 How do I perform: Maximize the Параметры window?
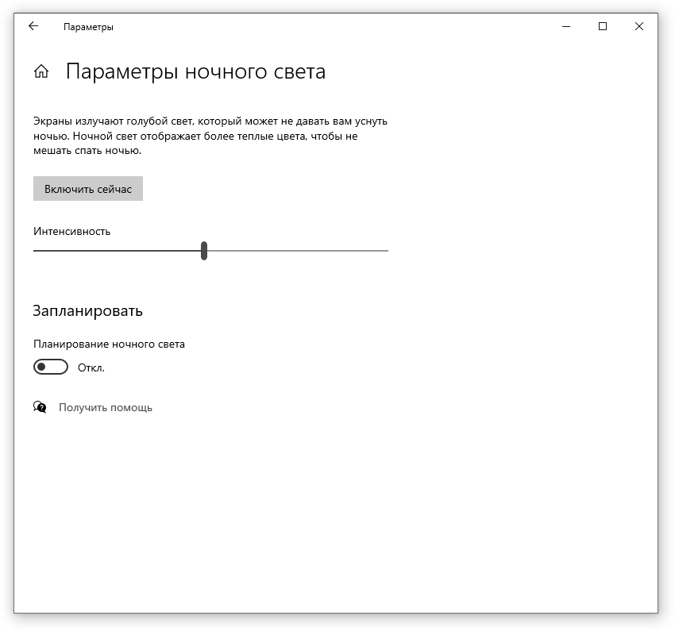pos(603,26)
